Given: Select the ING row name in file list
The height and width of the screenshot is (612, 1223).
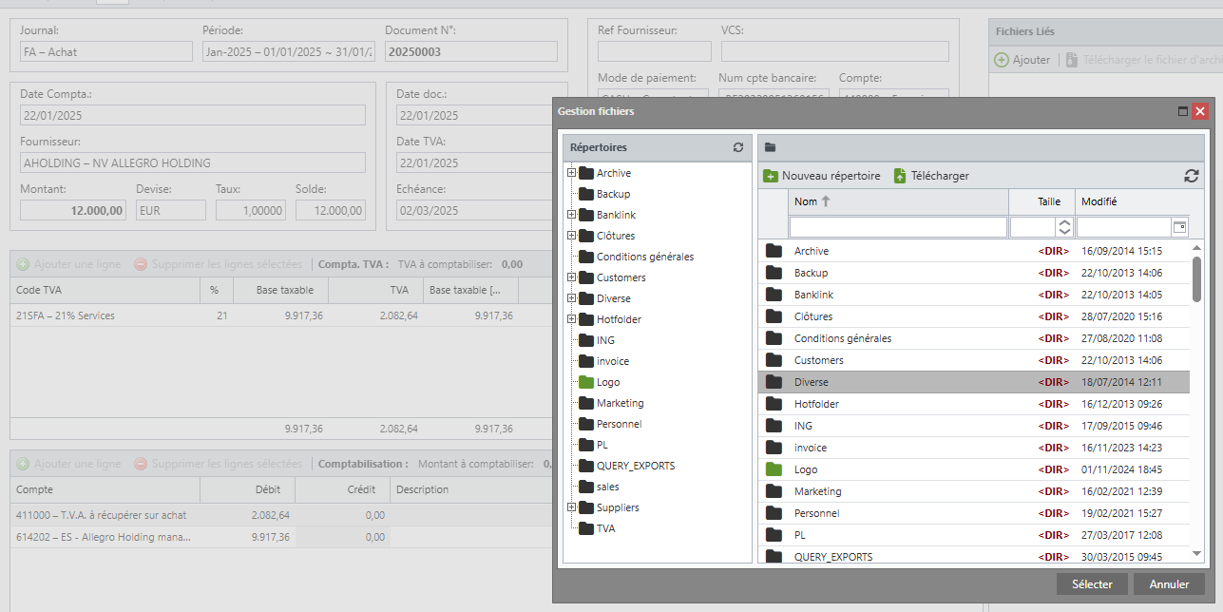Looking at the screenshot, I should click(803, 426).
